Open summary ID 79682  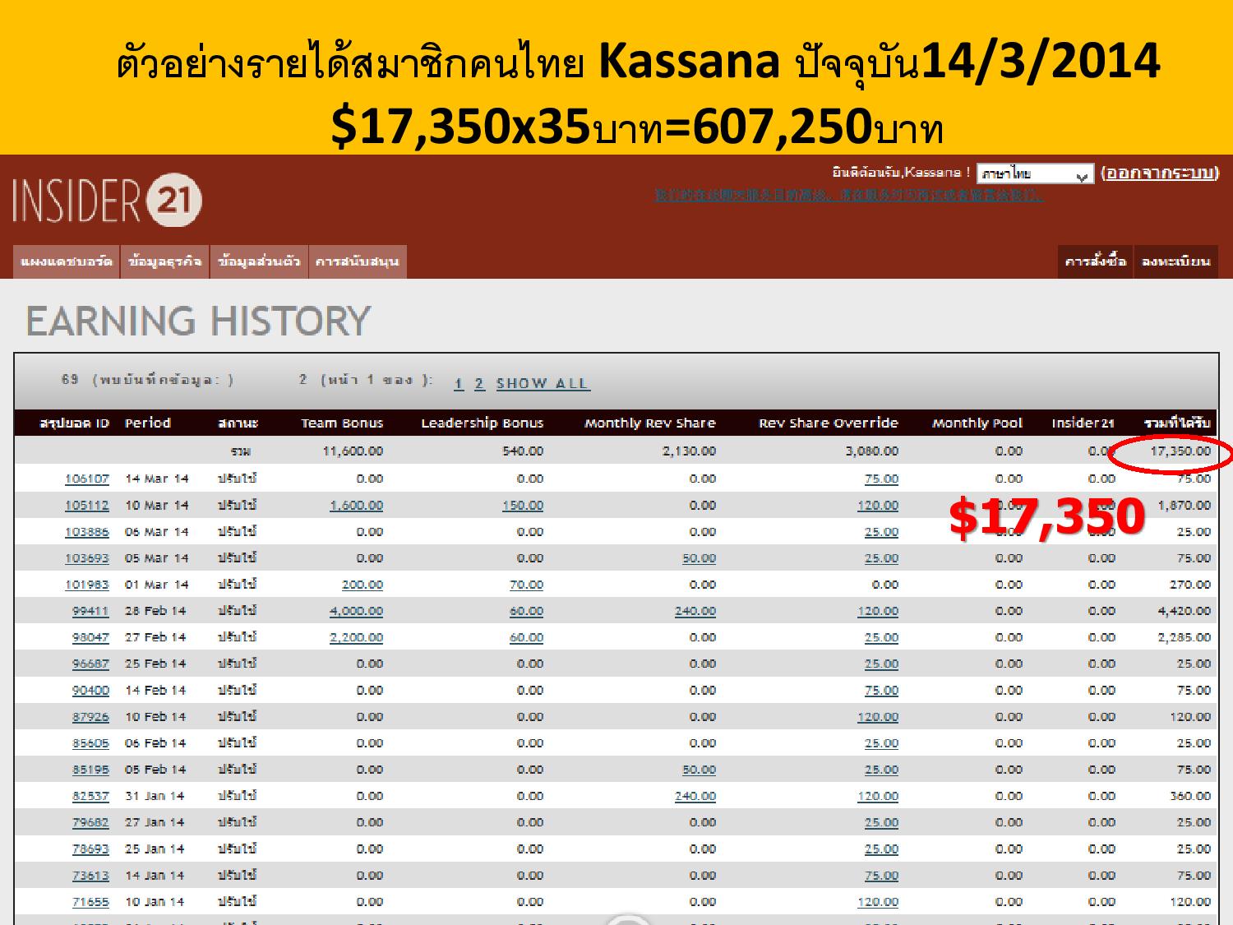pos(90,822)
